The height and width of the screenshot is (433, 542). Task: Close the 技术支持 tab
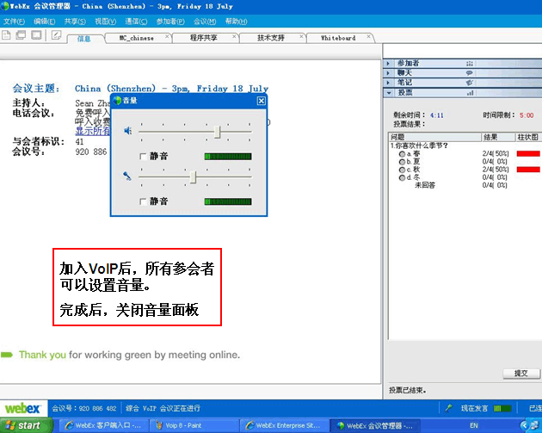(301, 36)
